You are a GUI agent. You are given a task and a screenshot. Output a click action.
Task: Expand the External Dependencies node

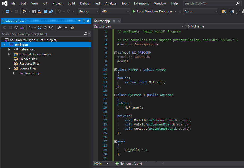point(9,54)
